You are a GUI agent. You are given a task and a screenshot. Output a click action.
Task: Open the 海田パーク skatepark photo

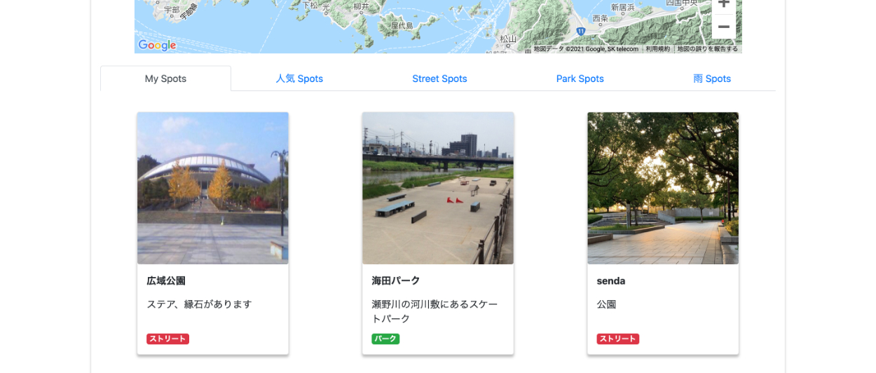click(438, 188)
